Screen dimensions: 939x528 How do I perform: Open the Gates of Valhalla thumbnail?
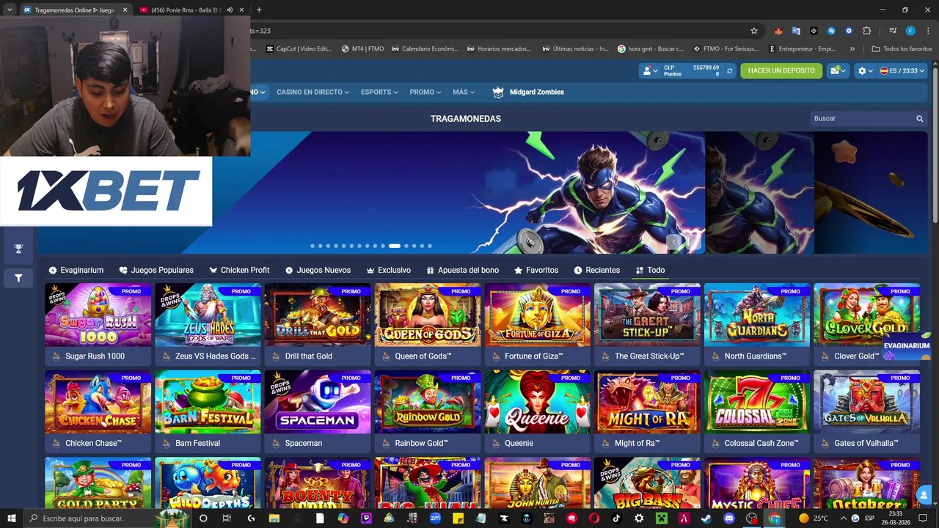click(x=867, y=402)
